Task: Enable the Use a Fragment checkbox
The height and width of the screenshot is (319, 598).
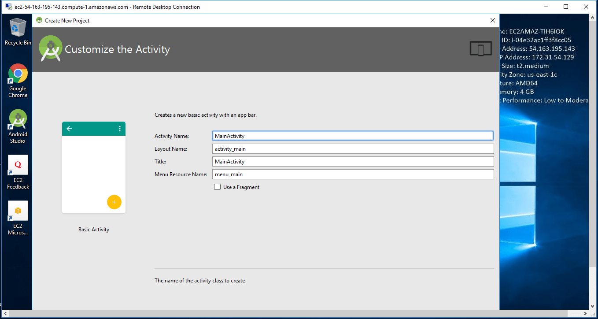Action: pyautogui.click(x=217, y=187)
